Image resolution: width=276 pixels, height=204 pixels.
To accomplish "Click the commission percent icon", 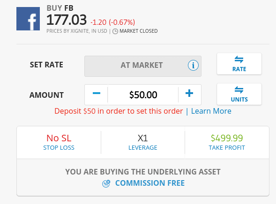I will [x=106, y=183].
